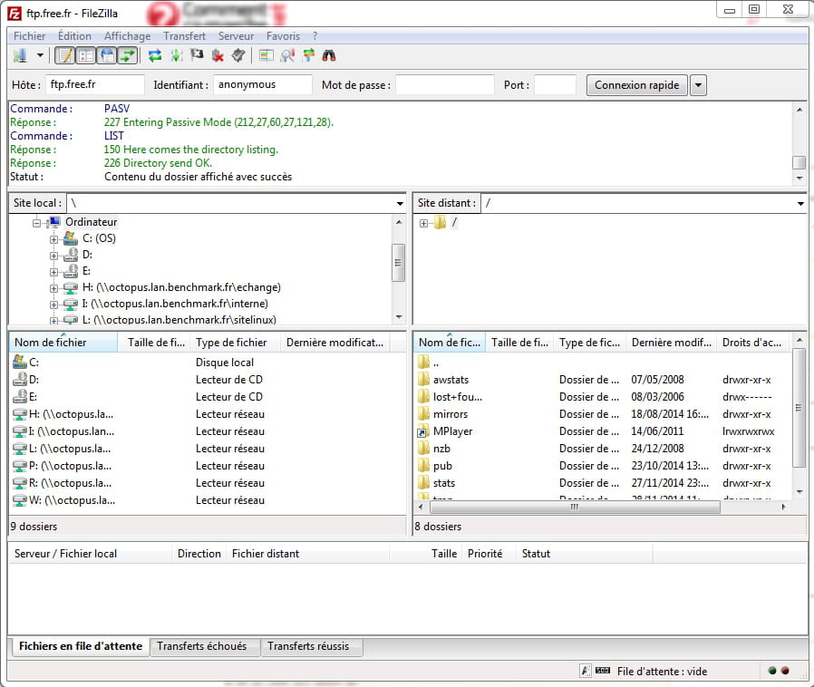Expand the C: (OS) drive node
This screenshot has height=687, width=814.
pyautogui.click(x=53, y=239)
